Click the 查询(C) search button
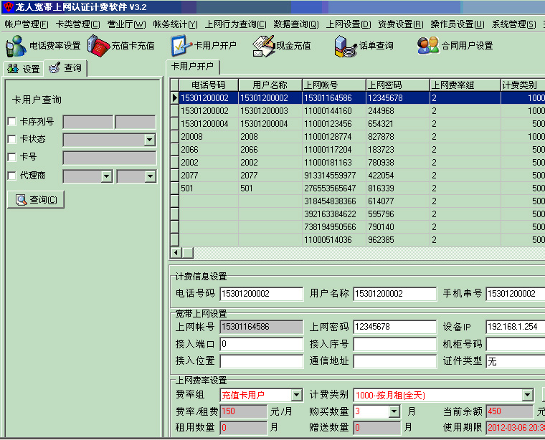The image size is (545, 440). [x=36, y=200]
